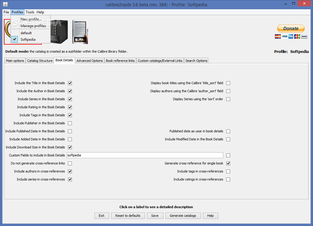313x226 pixels.
Task: Uncheck Include the Title in Book Details
Action: coord(70,83)
